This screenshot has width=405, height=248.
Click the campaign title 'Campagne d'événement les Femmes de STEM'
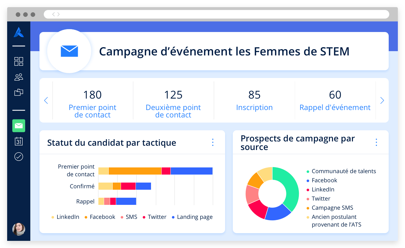[x=224, y=51]
